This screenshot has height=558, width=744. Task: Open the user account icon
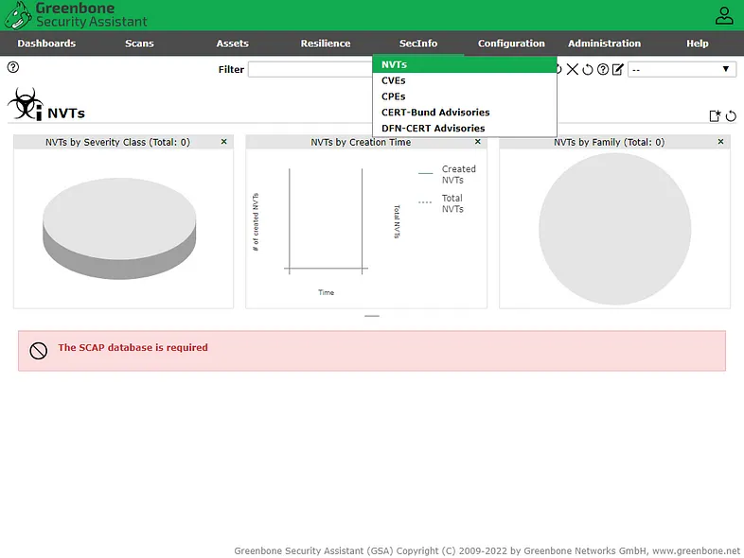(x=724, y=15)
